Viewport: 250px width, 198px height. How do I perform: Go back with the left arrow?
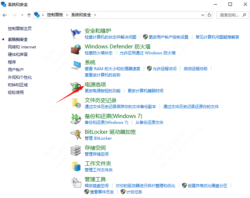[x=5, y=15]
